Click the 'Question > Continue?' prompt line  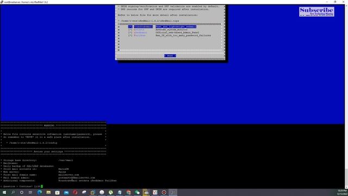pos(22,186)
